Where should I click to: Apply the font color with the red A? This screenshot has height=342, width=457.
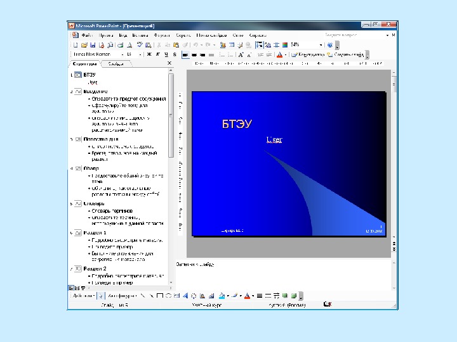pyautogui.click(x=279, y=54)
